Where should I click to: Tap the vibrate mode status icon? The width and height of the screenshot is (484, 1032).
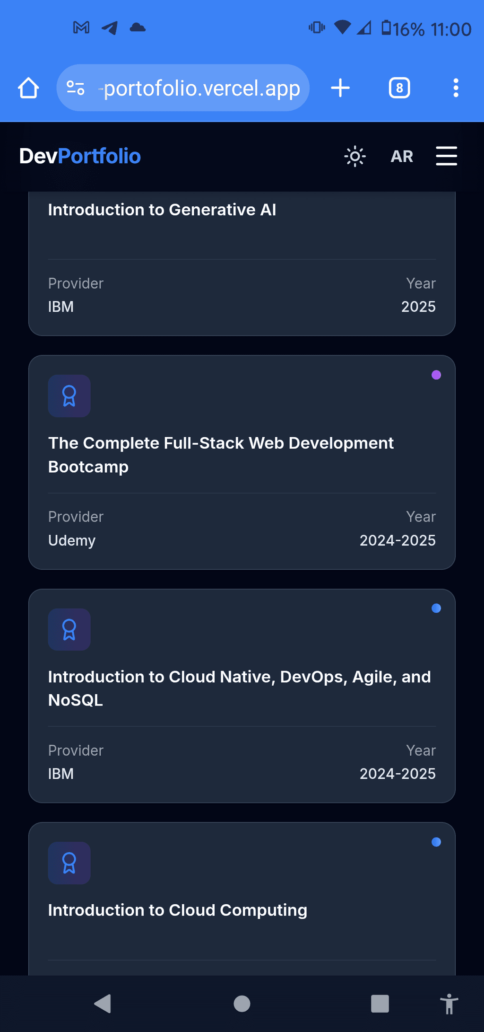[317, 27]
